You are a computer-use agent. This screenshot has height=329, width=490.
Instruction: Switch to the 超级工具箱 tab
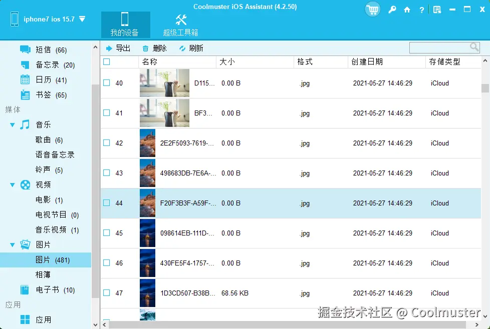click(181, 24)
